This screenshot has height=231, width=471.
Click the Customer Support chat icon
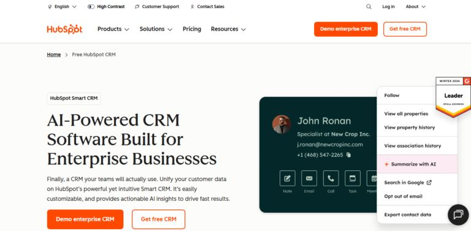pyautogui.click(x=137, y=7)
